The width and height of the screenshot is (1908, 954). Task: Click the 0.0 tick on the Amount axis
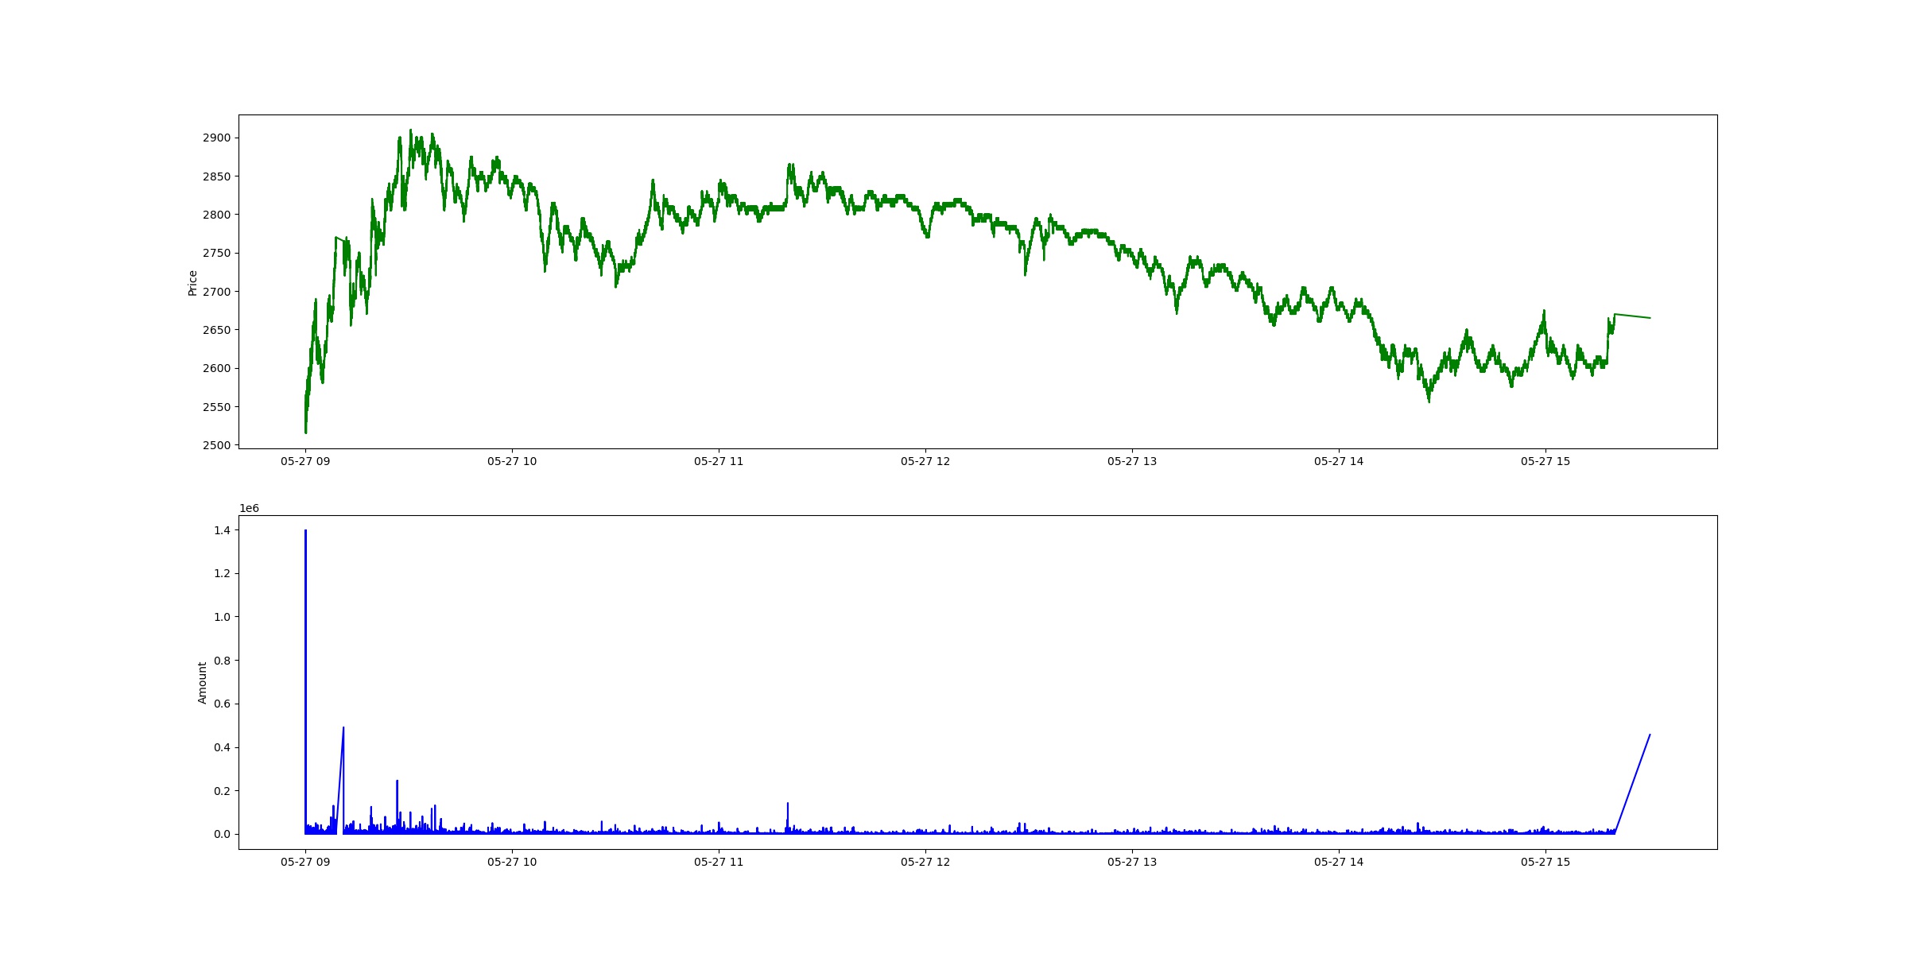tap(222, 834)
